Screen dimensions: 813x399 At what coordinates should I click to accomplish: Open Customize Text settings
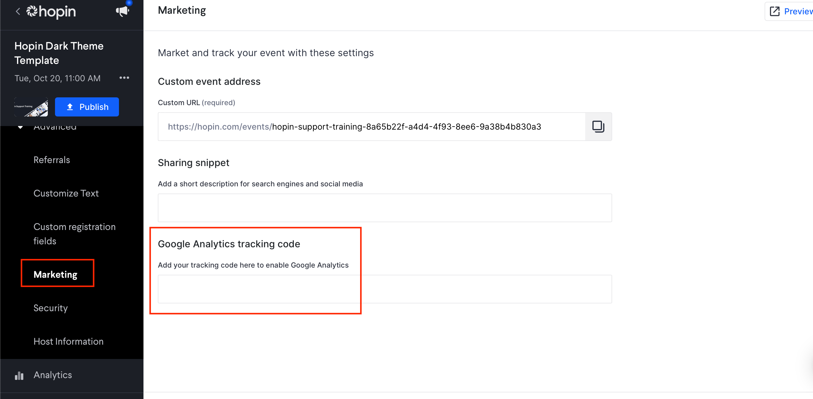point(66,193)
